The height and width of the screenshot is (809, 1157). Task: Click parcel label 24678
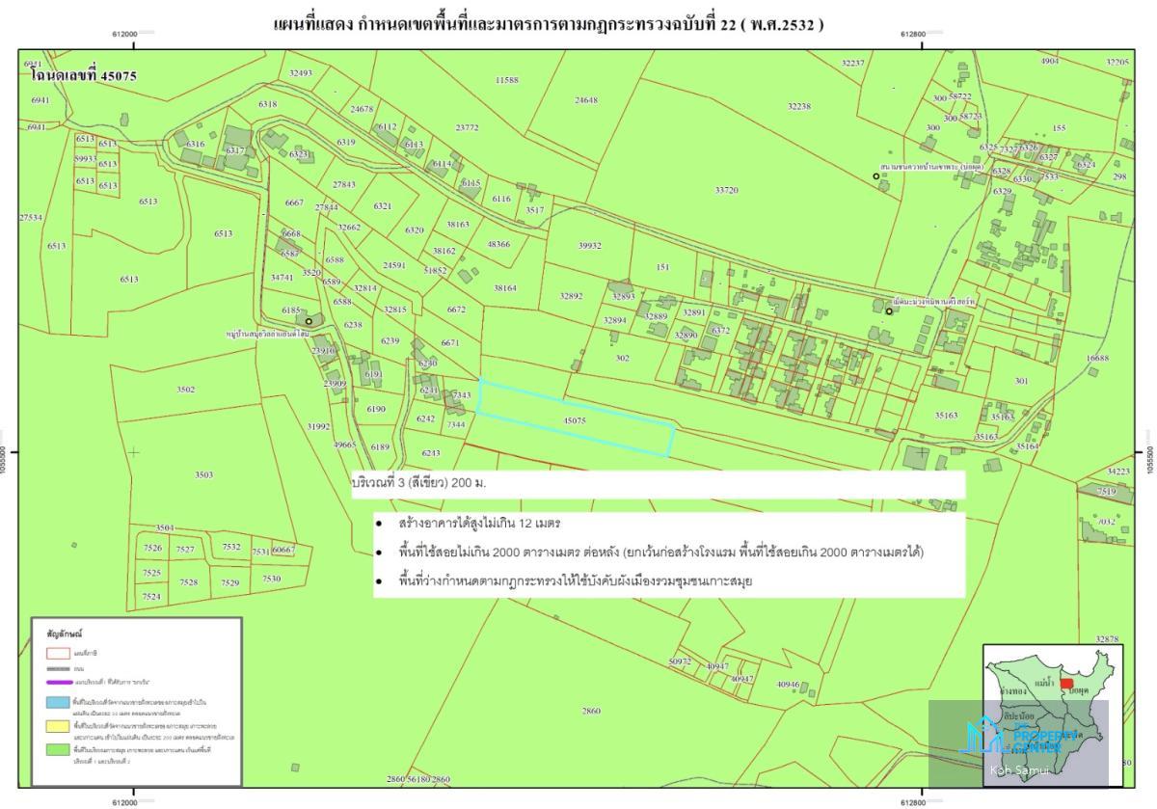click(362, 109)
